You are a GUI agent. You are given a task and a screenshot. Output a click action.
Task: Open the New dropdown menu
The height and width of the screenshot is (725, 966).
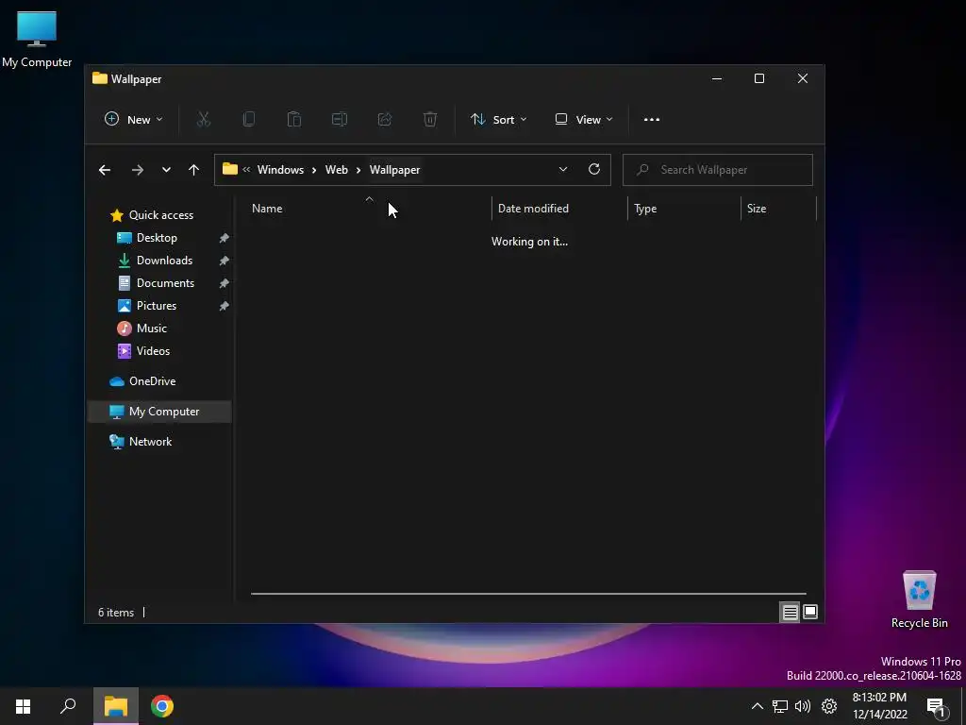[x=134, y=120]
